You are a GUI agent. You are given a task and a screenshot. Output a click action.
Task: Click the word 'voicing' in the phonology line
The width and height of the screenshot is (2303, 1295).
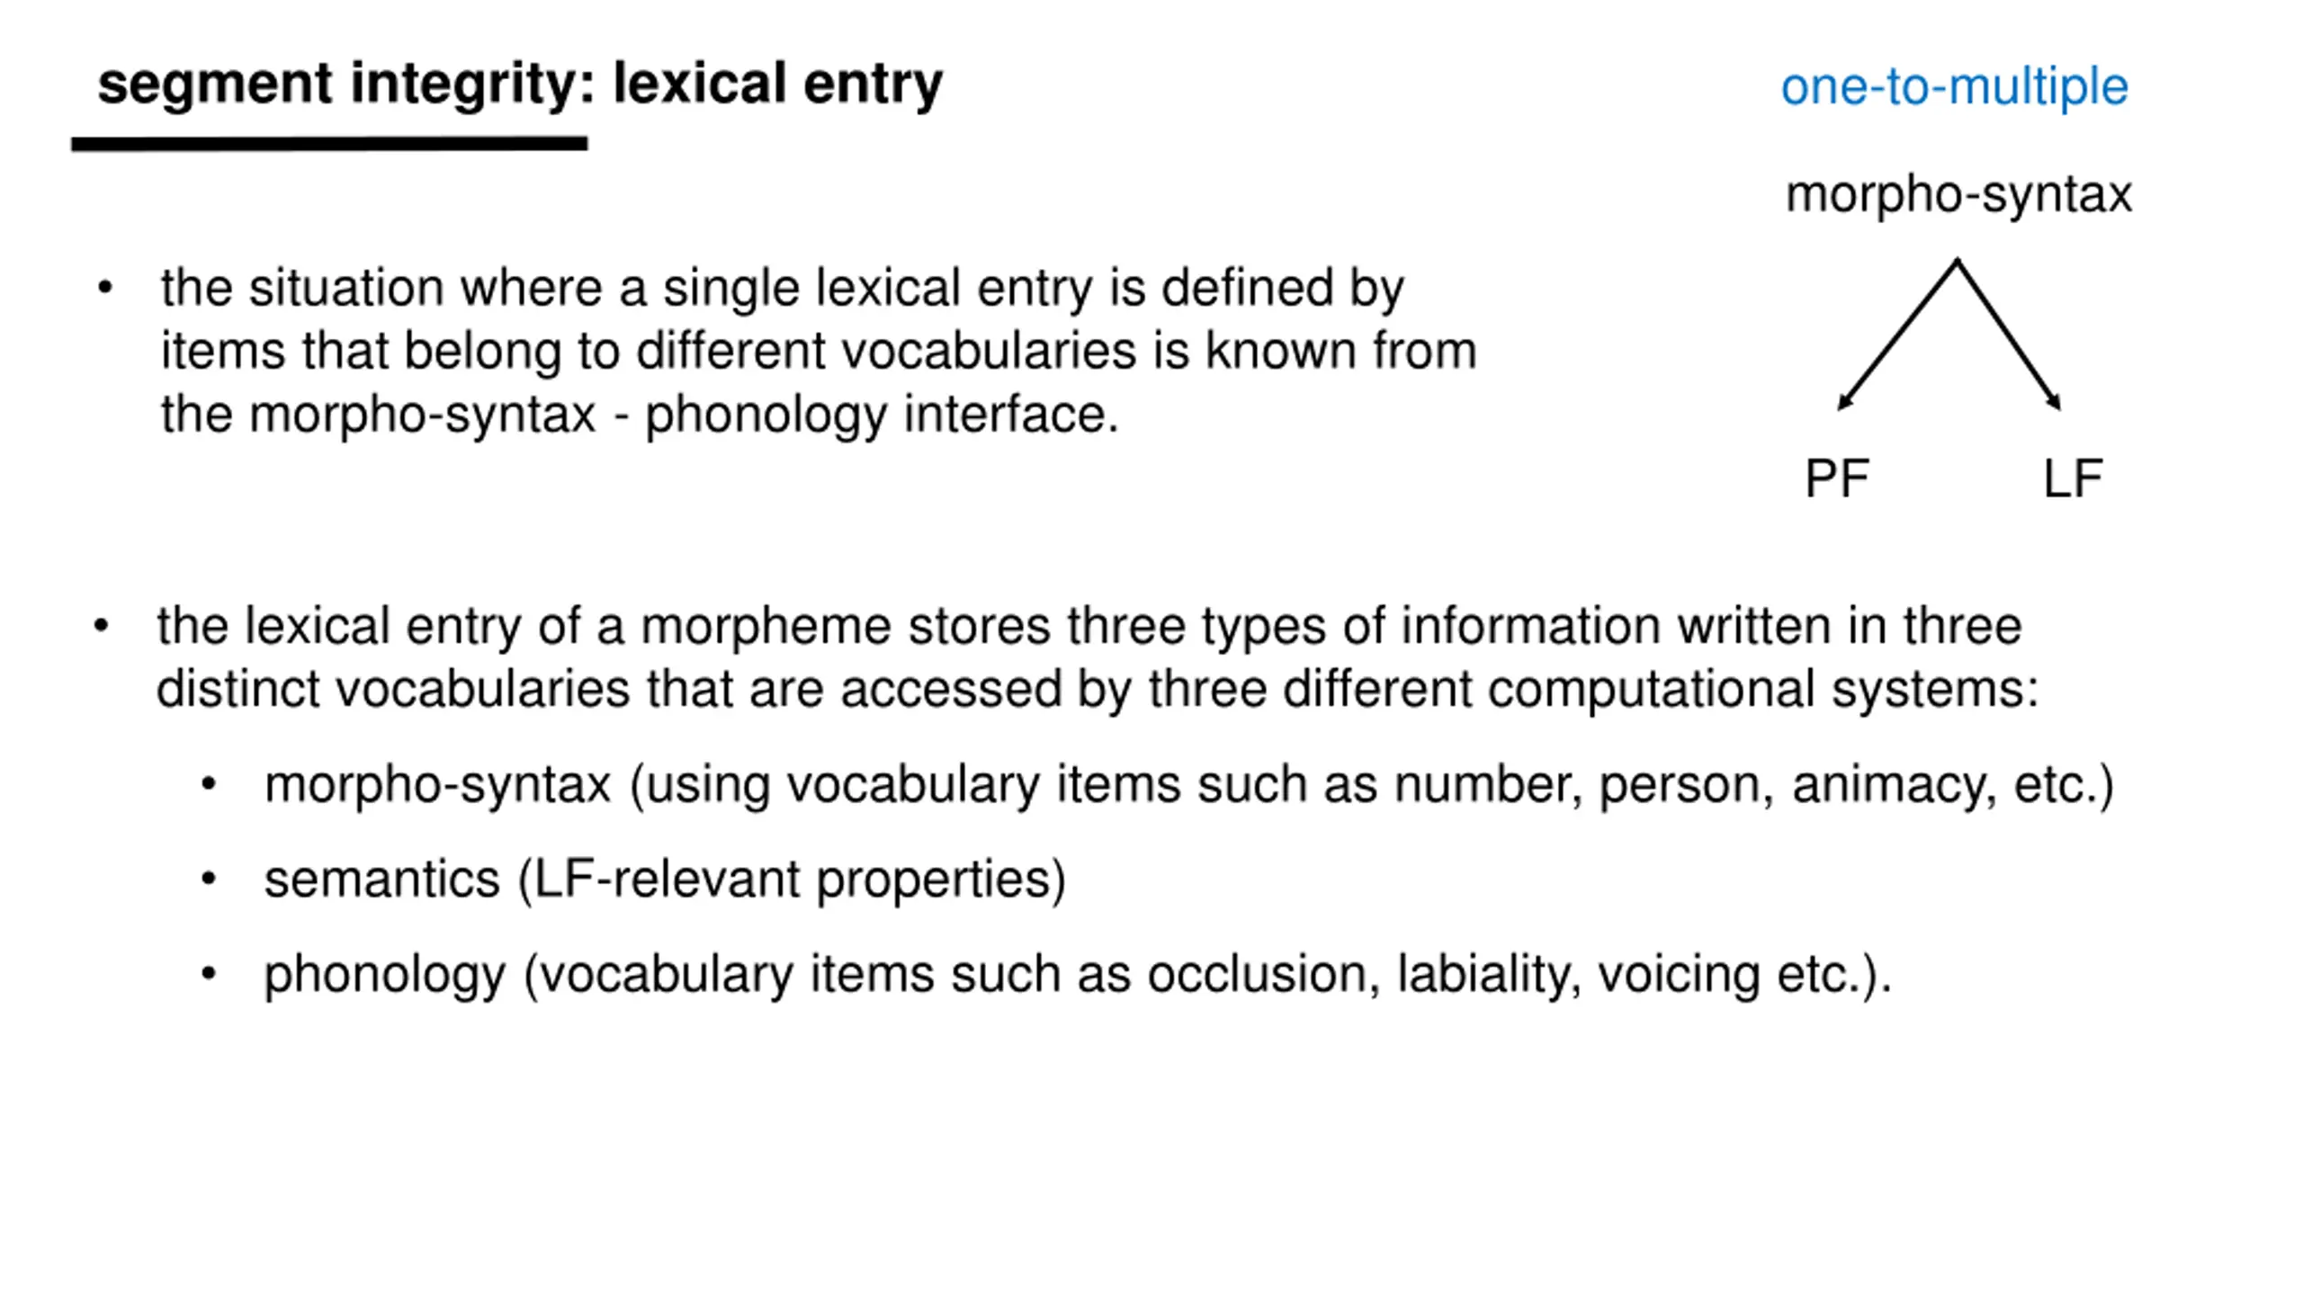[1678, 975]
